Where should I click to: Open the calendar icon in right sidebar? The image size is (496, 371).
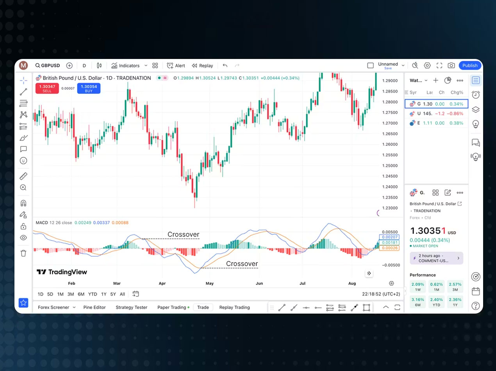click(x=475, y=291)
